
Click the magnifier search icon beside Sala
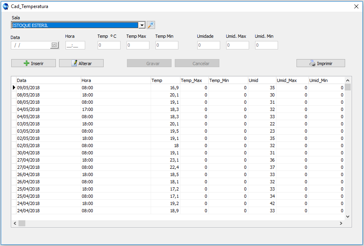pos(151,25)
